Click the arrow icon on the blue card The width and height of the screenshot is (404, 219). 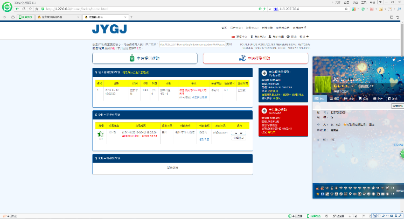[264, 73]
